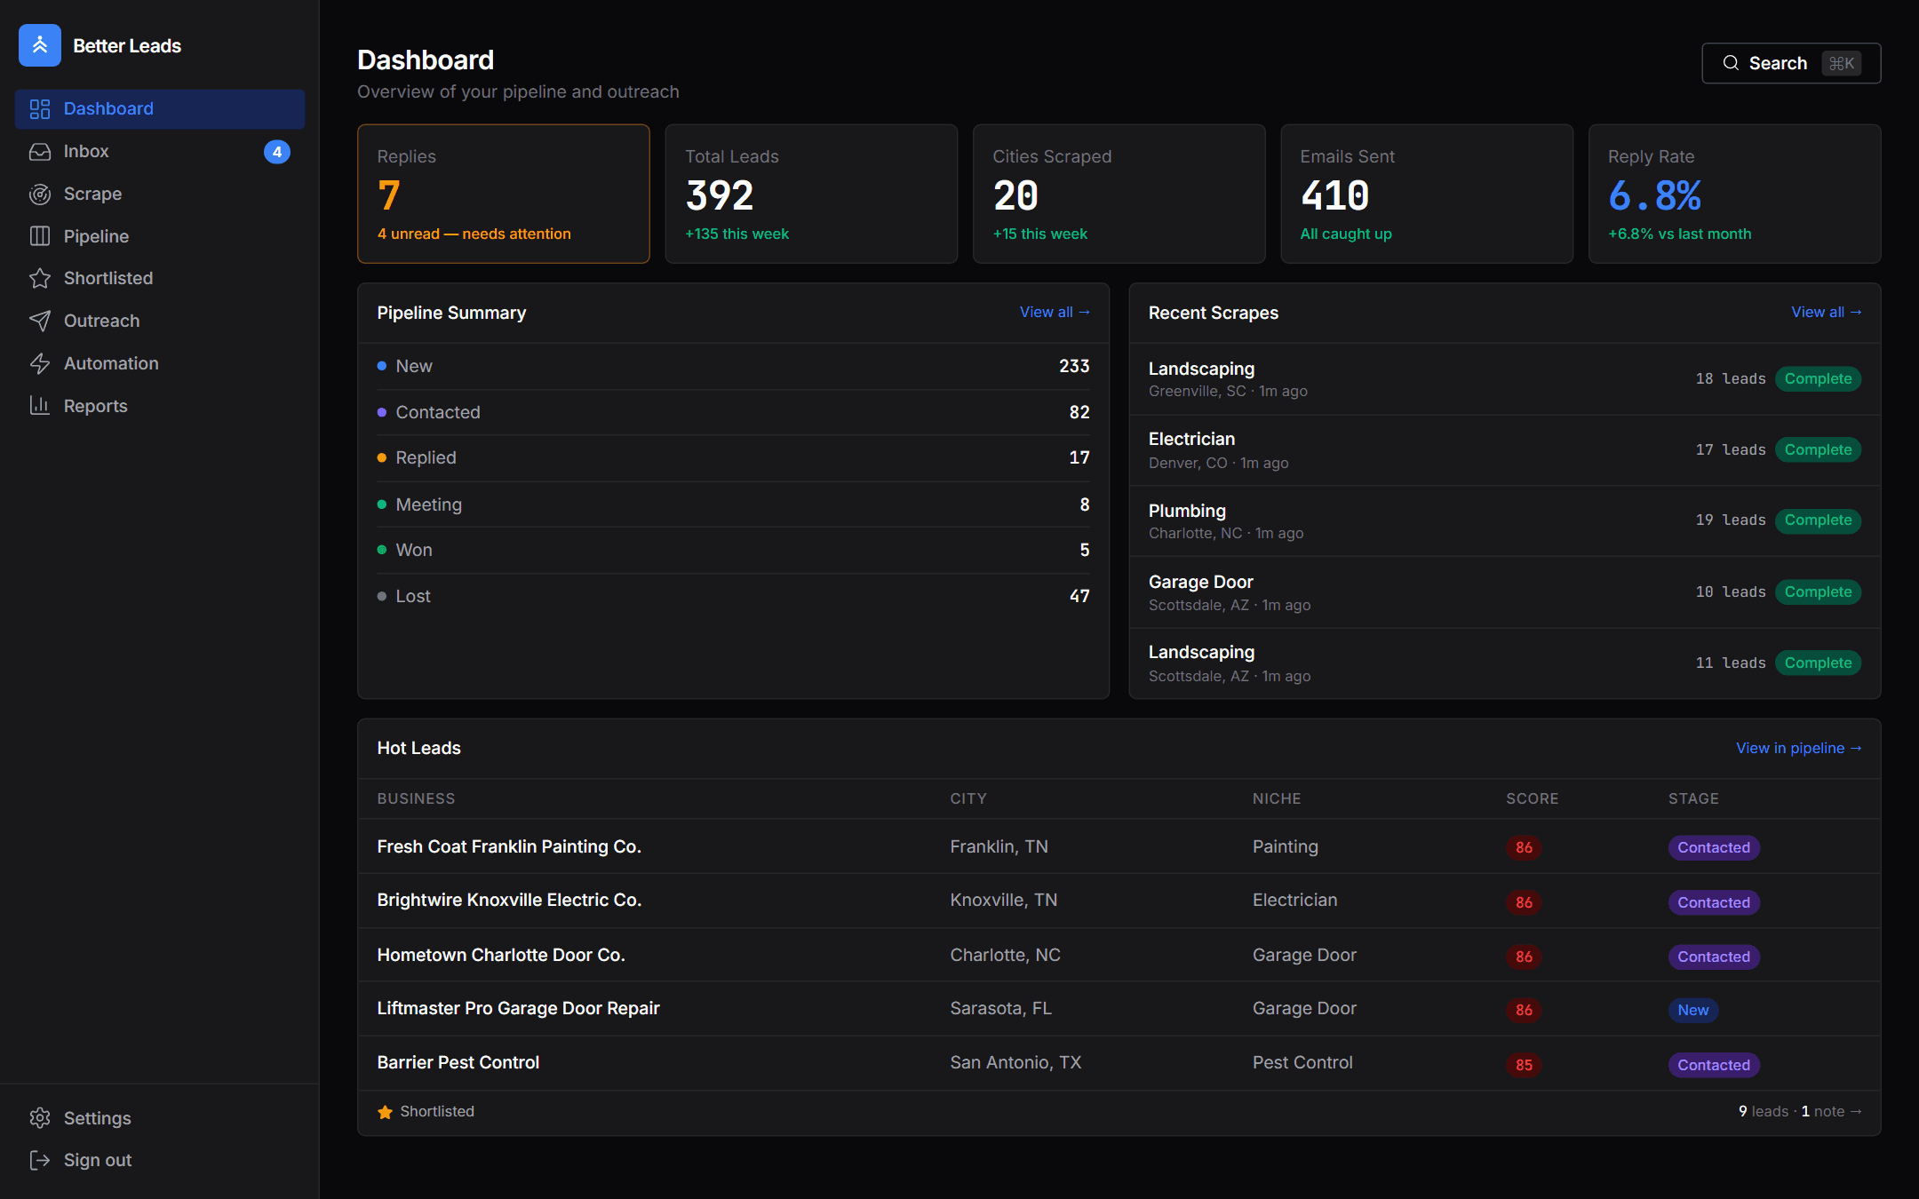Select the New pipeline stage row

point(733,366)
